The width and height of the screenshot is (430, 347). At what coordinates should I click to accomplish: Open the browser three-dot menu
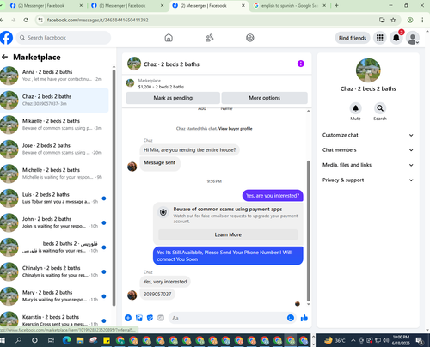(x=422, y=20)
